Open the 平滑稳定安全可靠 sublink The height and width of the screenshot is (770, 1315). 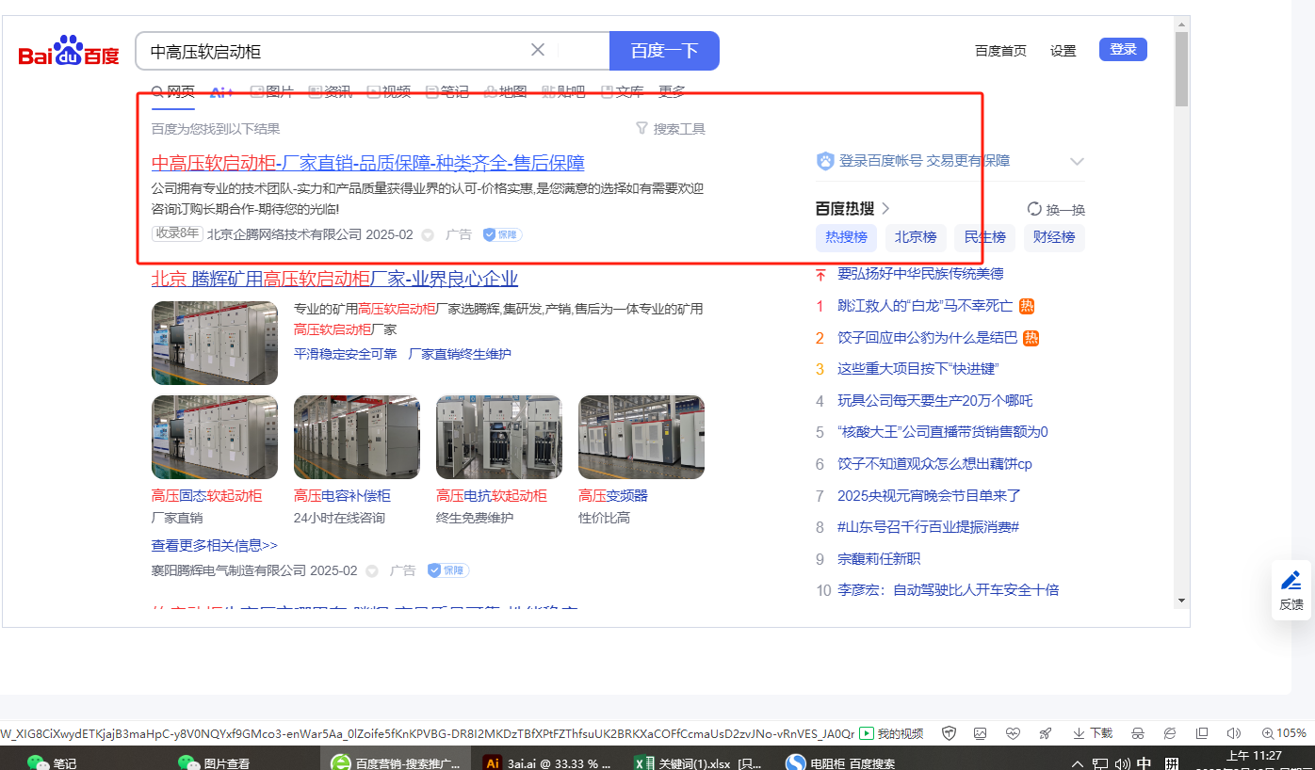346,354
